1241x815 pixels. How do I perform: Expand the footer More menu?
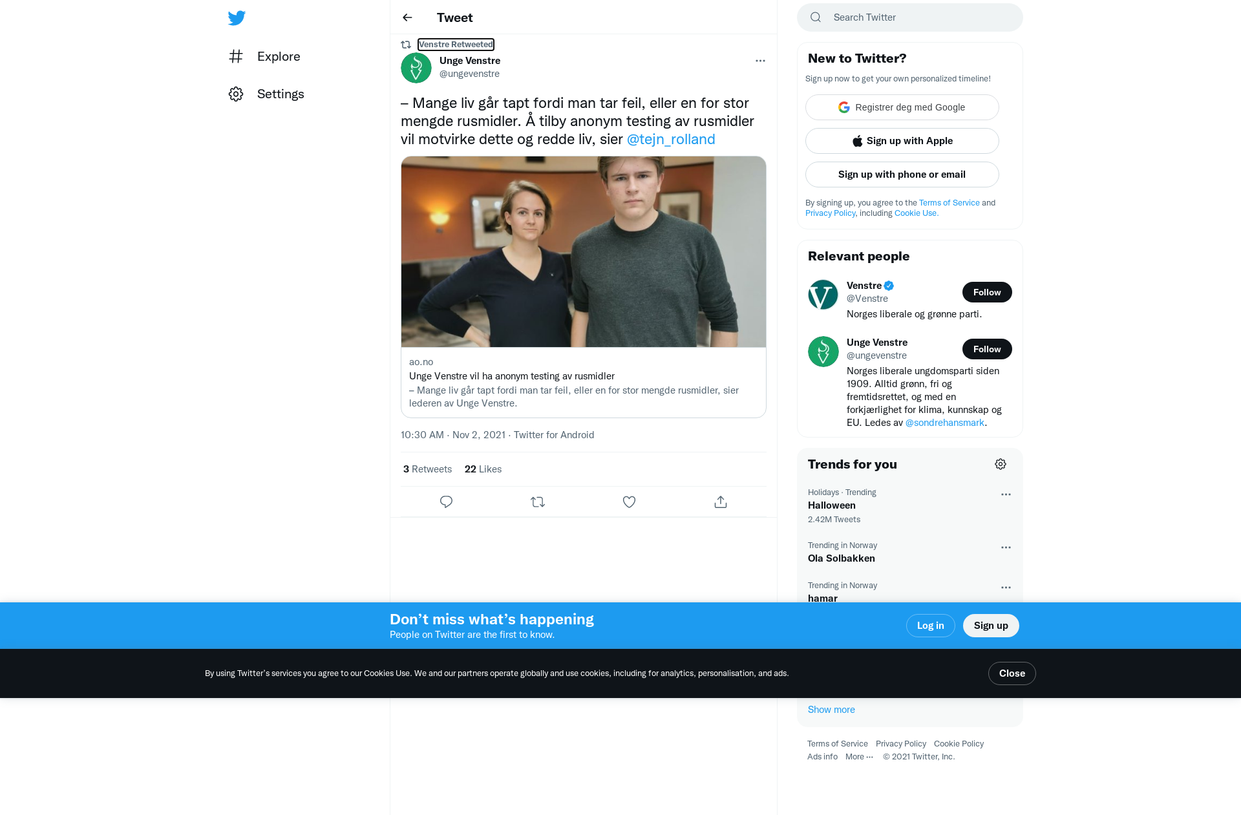click(859, 757)
